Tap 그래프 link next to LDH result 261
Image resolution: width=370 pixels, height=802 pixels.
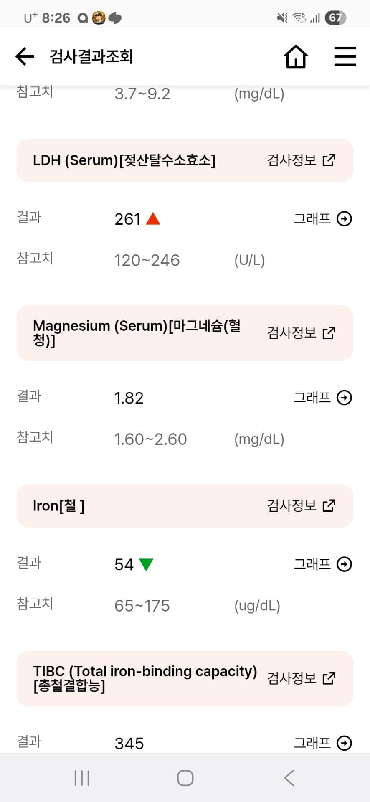pyautogui.click(x=312, y=218)
